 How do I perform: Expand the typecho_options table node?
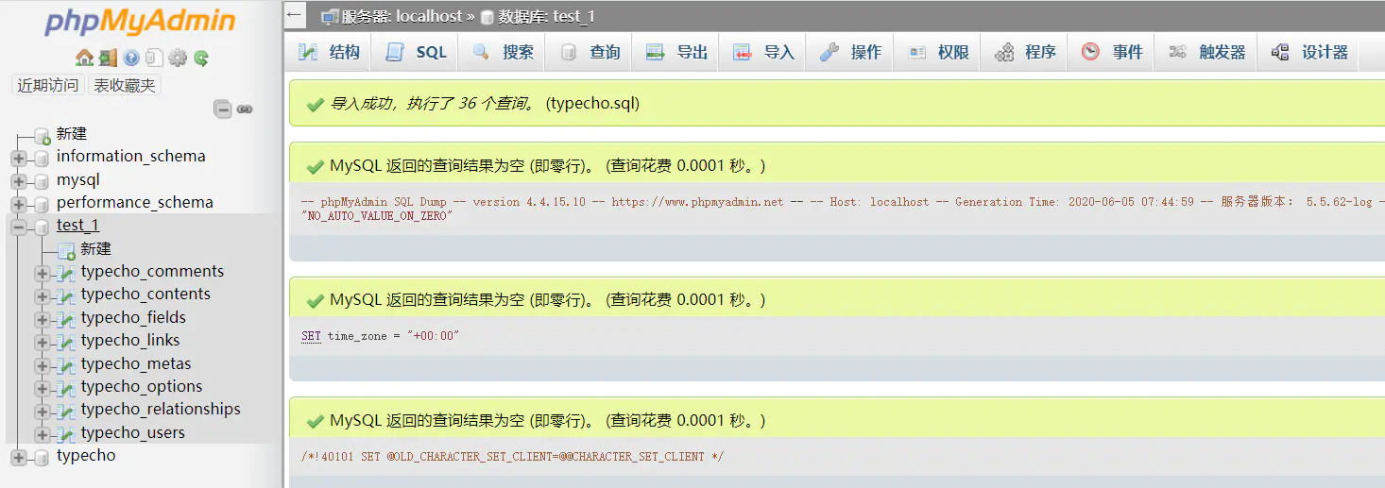click(x=43, y=388)
